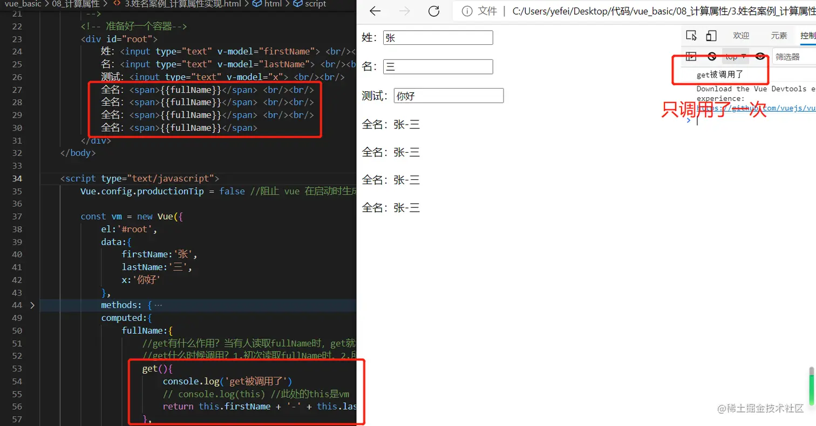The image size is (816, 426).
Task: Click the 筛选器 filter field in console
Action: pos(794,57)
